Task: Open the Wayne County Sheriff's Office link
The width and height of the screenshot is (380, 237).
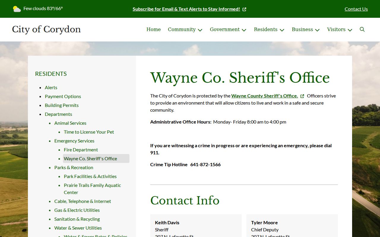Action: [265, 96]
